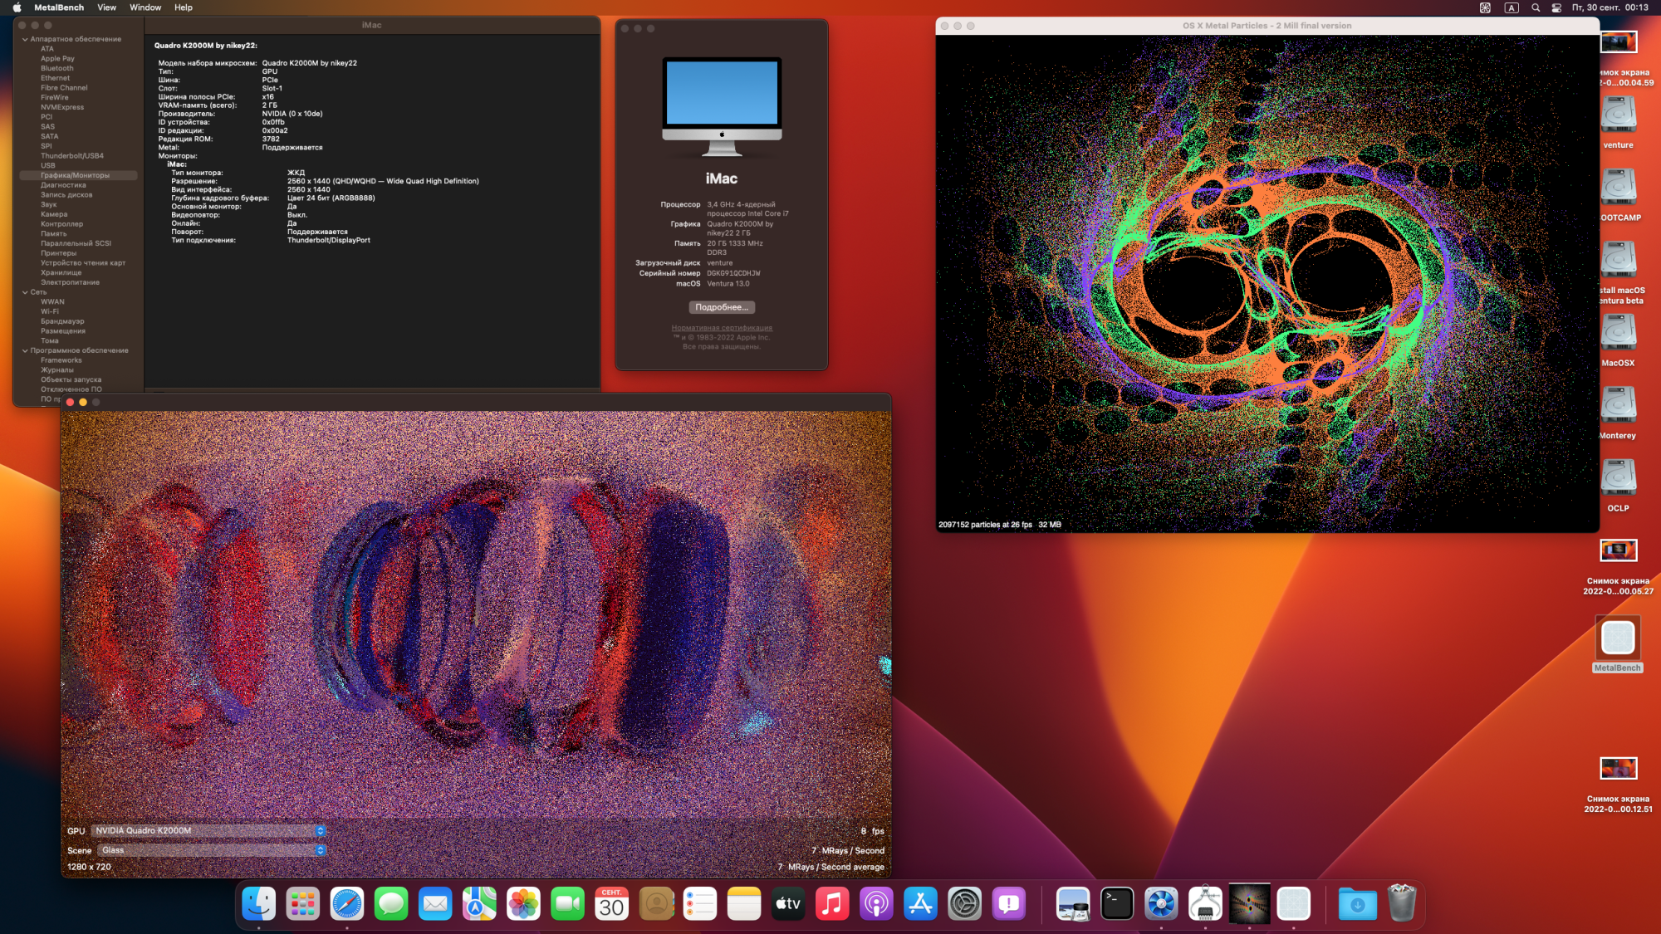Open Control Center in menu bar

click(x=1556, y=7)
